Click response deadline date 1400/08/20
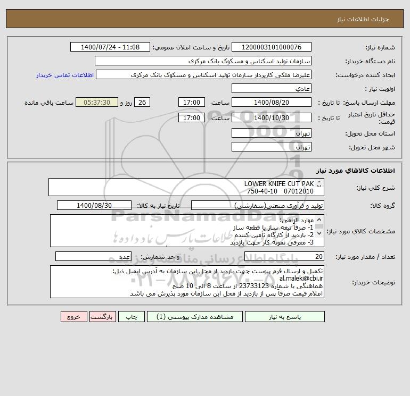Viewport: 410px width, 396px height. click(x=272, y=103)
